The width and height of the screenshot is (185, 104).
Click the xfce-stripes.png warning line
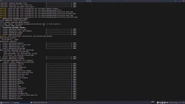(x=38, y=14)
